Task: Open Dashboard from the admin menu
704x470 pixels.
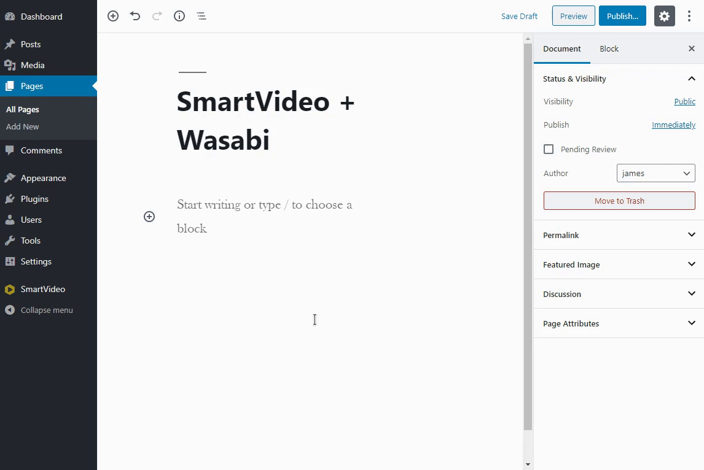Action: [49, 17]
